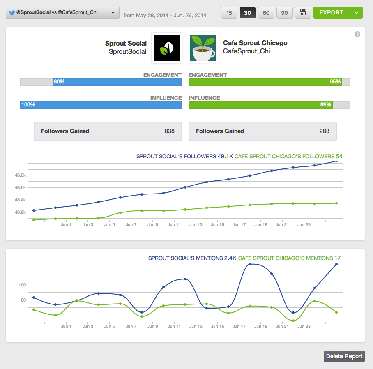This screenshot has height=369, width=373.
Task: Click the Jun 11 label on followers chart
Action: tap(174, 225)
